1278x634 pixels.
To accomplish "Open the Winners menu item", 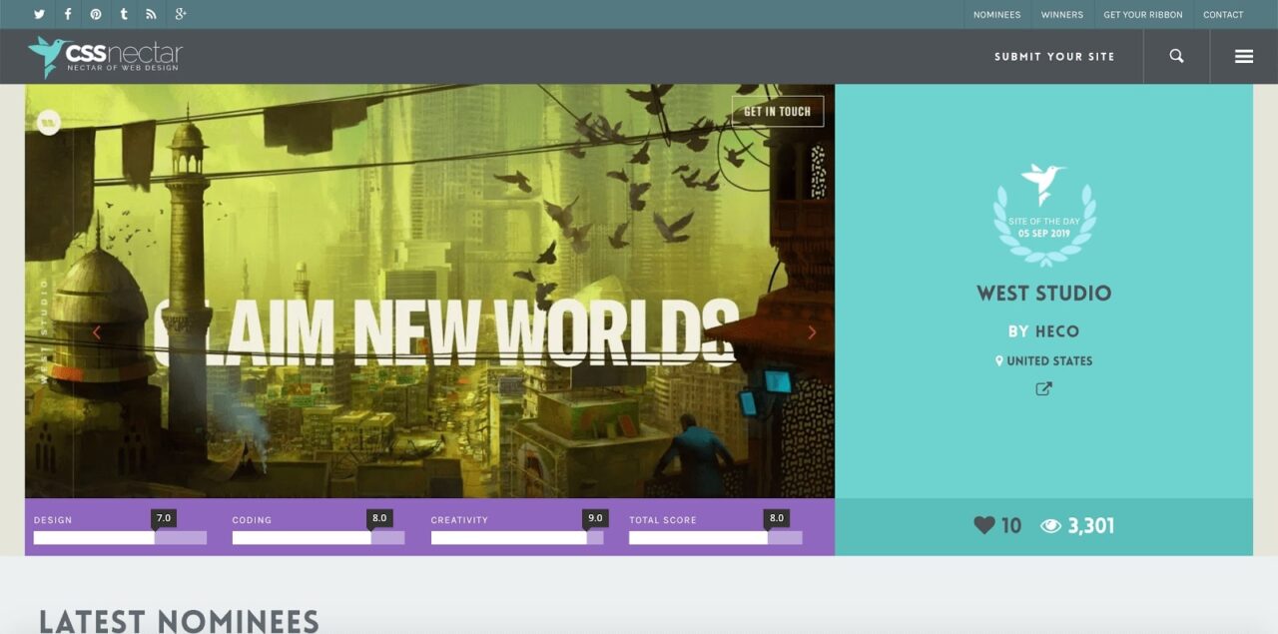I will pyautogui.click(x=1061, y=15).
